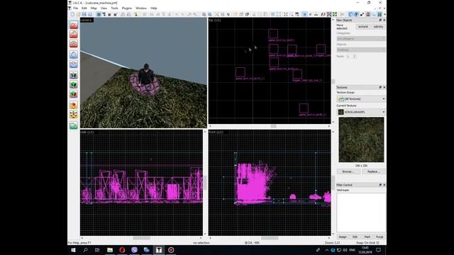Close the Filter Control panel
Viewport: 454px width, 255px height.
(384, 185)
